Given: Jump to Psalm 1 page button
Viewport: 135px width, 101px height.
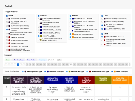Looking at the screenshot, I should point(6,65).
